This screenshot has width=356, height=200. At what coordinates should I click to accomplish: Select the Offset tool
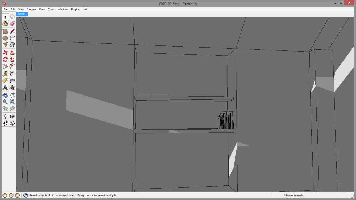point(12,66)
